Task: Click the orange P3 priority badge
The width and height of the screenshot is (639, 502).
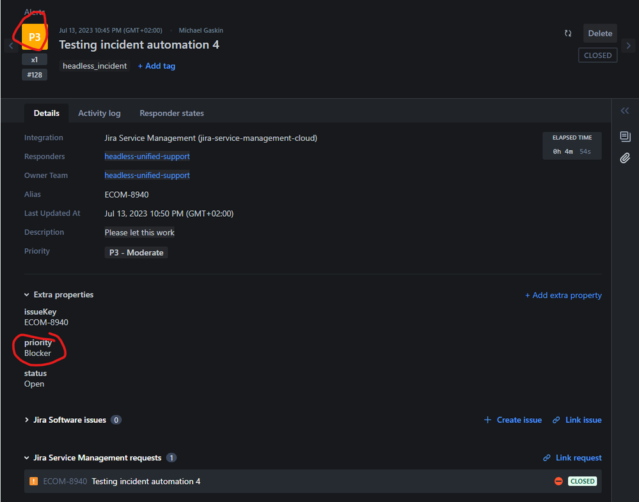Action: pos(35,36)
